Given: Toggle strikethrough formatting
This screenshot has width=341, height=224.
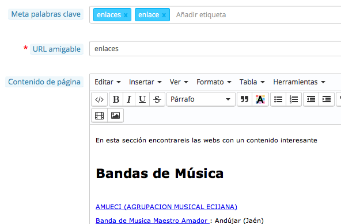Looking at the screenshot, I should [x=157, y=99].
